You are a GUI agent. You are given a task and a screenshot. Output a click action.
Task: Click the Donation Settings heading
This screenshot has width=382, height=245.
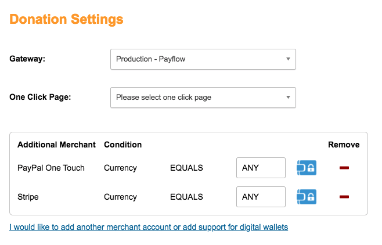[x=66, y=20]
